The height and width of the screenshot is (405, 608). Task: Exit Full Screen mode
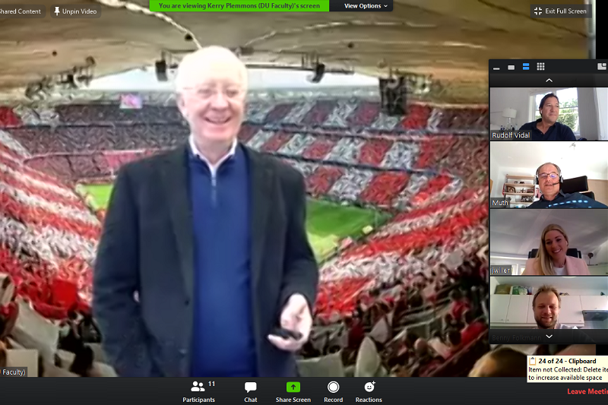(x=560, y=11)
